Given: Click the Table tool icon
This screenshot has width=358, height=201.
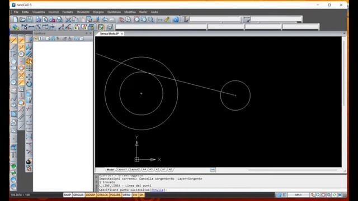Looking at the screenshot, I should point(13,147).
